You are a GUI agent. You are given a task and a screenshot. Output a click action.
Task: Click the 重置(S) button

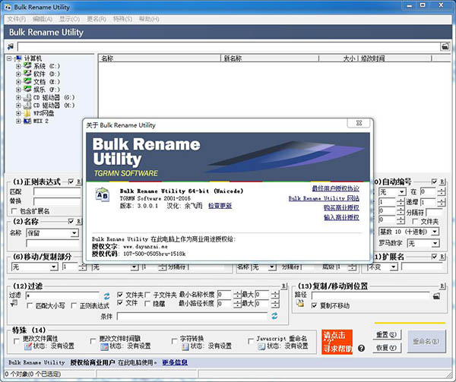click(387, 335)
